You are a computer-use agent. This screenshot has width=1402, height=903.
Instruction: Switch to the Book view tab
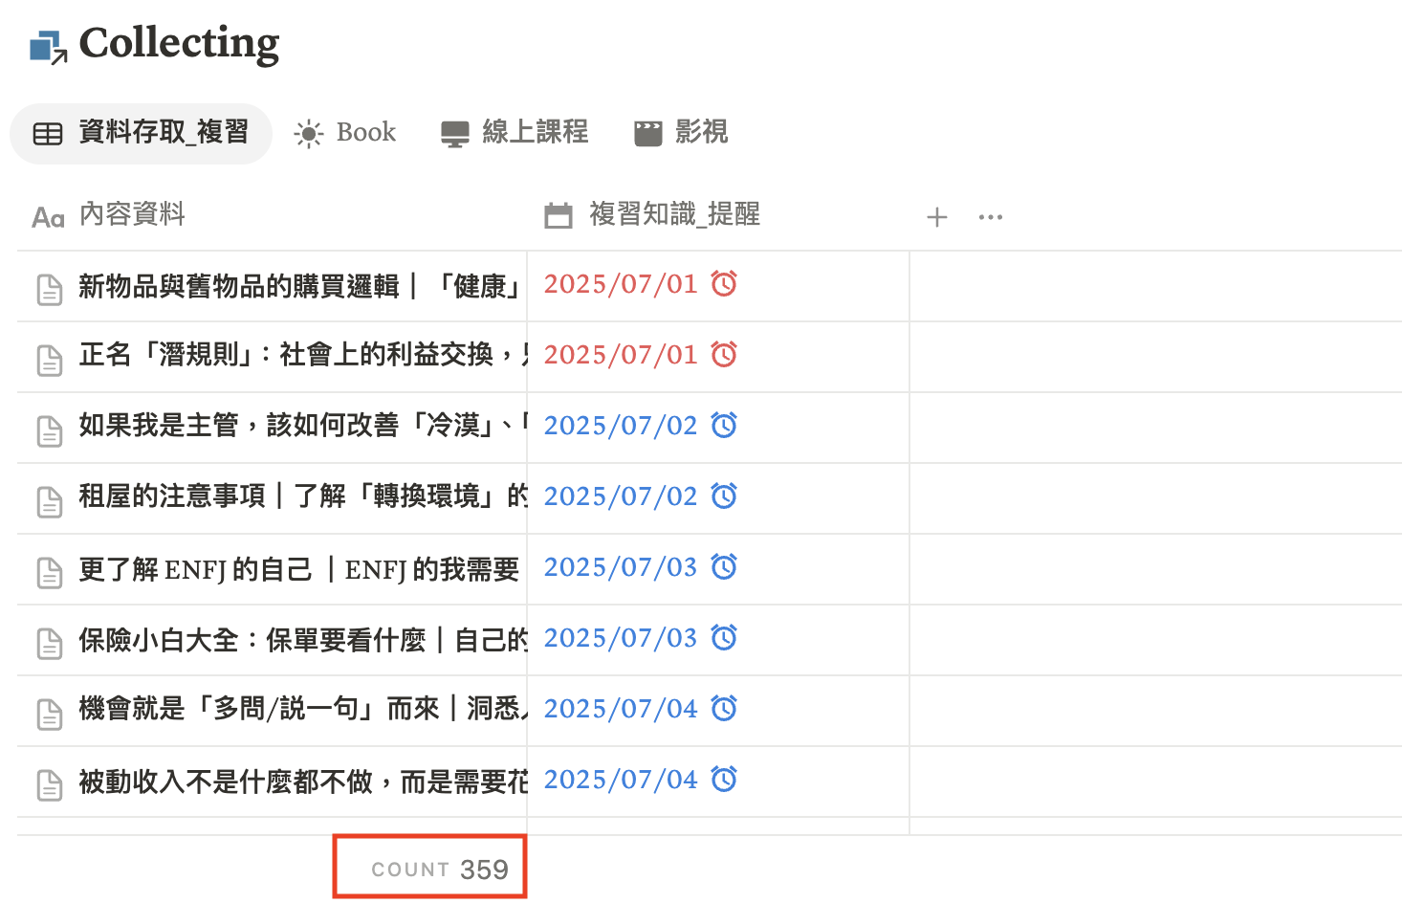345,133
